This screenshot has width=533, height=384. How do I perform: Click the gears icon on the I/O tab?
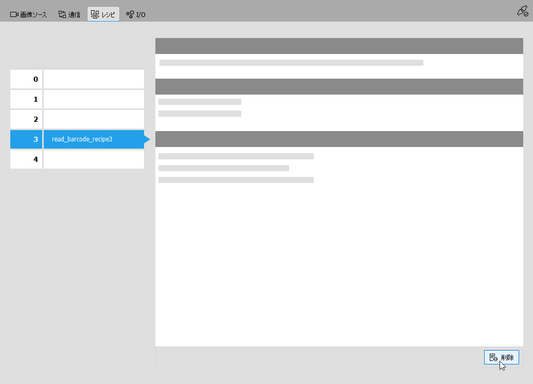[x=130, y=14]
